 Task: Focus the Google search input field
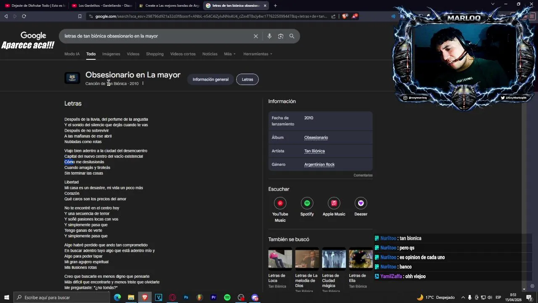pos(156,36)
